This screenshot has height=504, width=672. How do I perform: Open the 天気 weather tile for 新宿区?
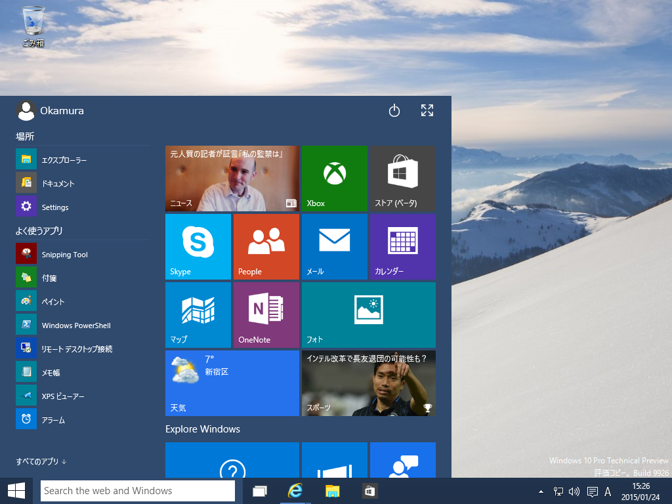(232, 383)
